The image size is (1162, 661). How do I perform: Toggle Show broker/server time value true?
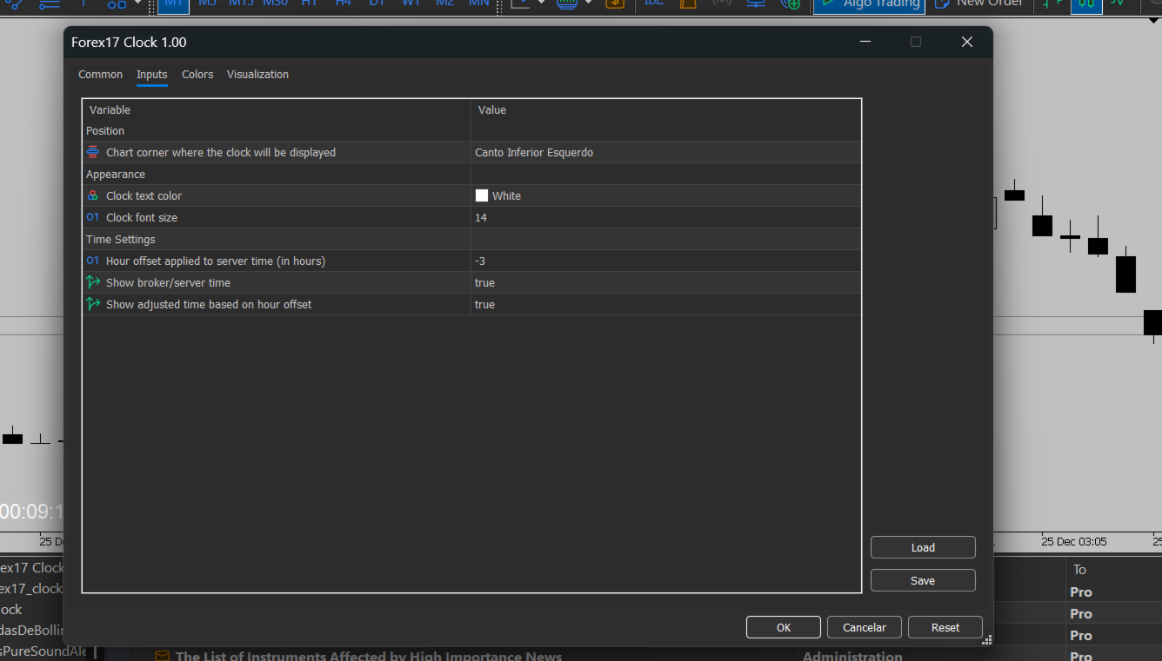665,282
